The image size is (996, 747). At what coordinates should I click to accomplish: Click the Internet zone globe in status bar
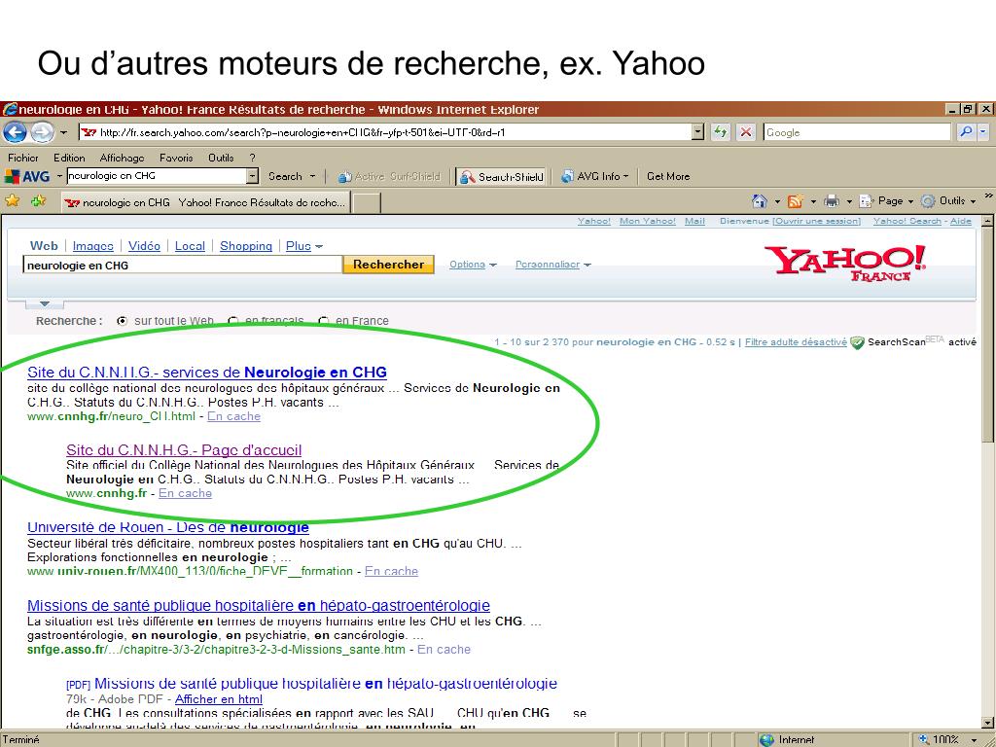[x=767, y=740]
